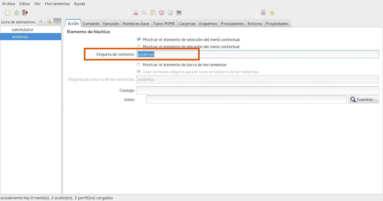Image resolution: width=383 pixels, height=201 pixels.
Task: Click the Icono path field
Action: pos(246,99)
